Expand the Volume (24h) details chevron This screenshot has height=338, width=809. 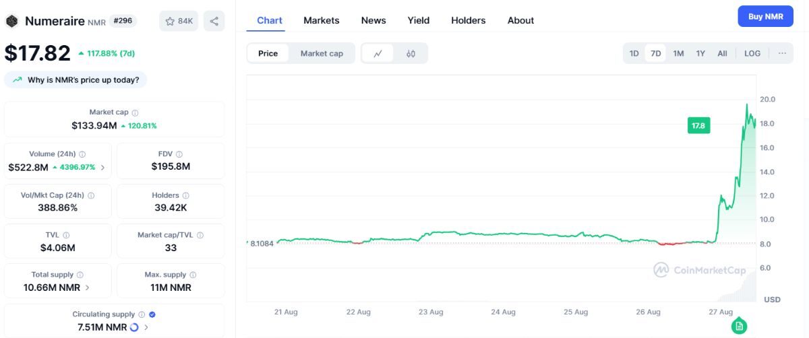102,168
